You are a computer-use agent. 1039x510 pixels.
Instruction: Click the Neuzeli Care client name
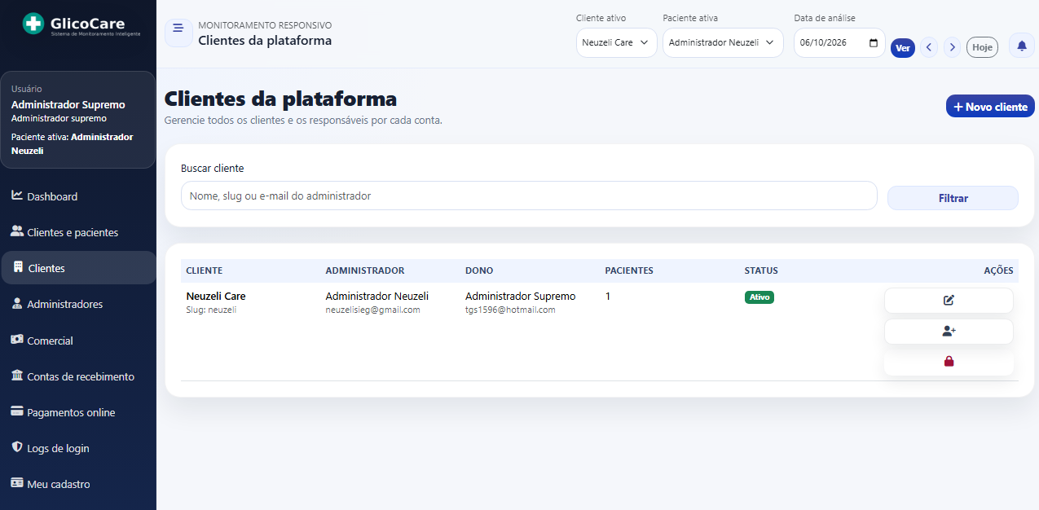(x=216, y=297)
